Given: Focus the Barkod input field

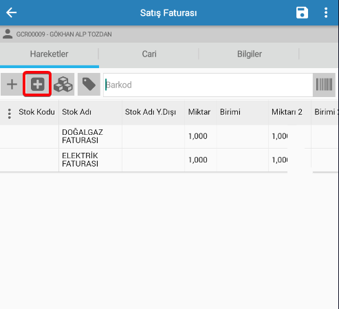Looking at the screenshot, I should pyautogui.click(x=208, y=85).
